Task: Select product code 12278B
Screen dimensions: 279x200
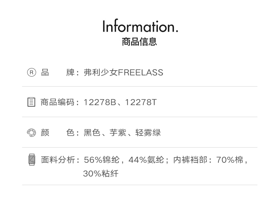Action: point(100,102)
